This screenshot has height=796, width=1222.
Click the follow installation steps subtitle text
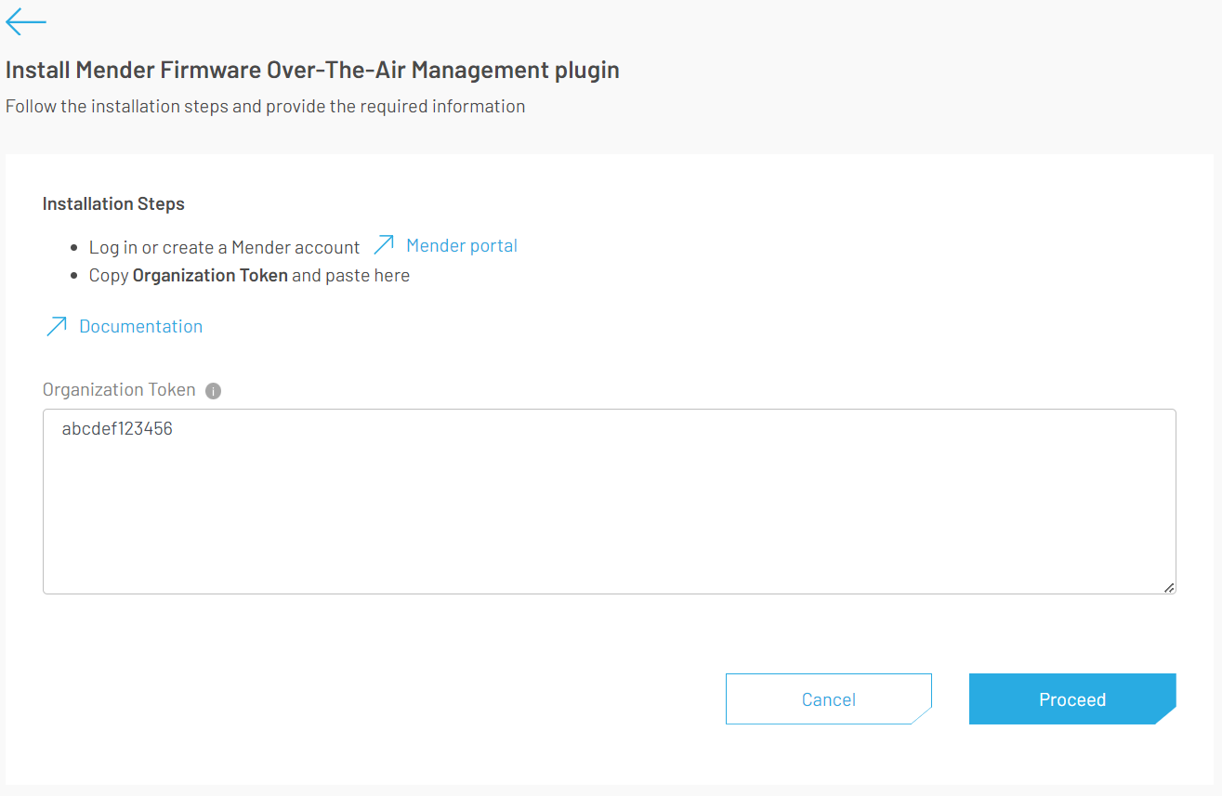pos(266,105)
